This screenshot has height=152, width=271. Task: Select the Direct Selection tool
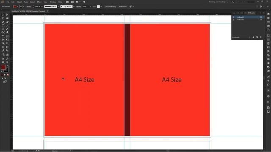(x=7, y=15)
